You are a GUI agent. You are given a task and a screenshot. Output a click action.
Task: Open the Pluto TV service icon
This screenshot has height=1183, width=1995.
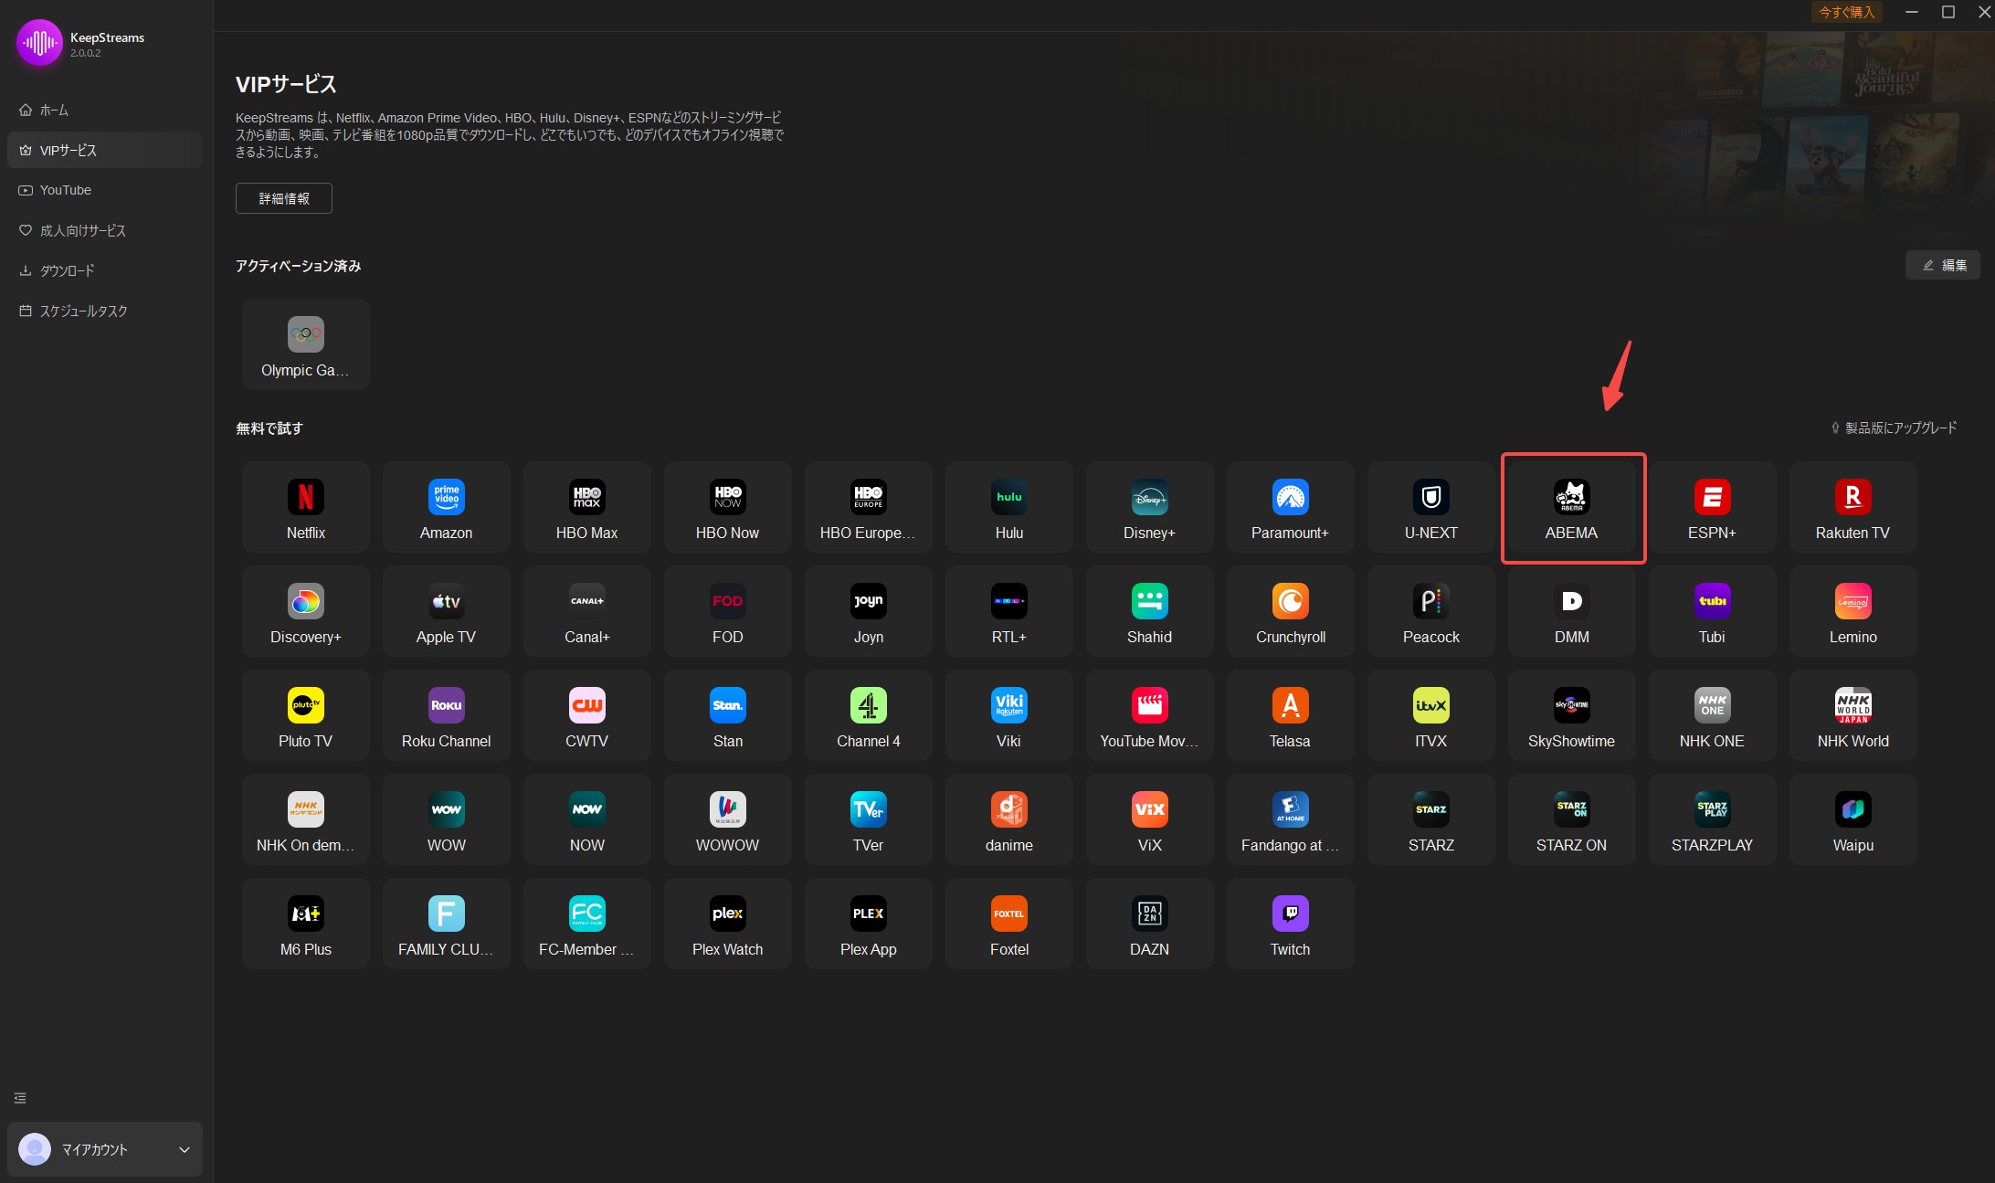click(305, 716)
